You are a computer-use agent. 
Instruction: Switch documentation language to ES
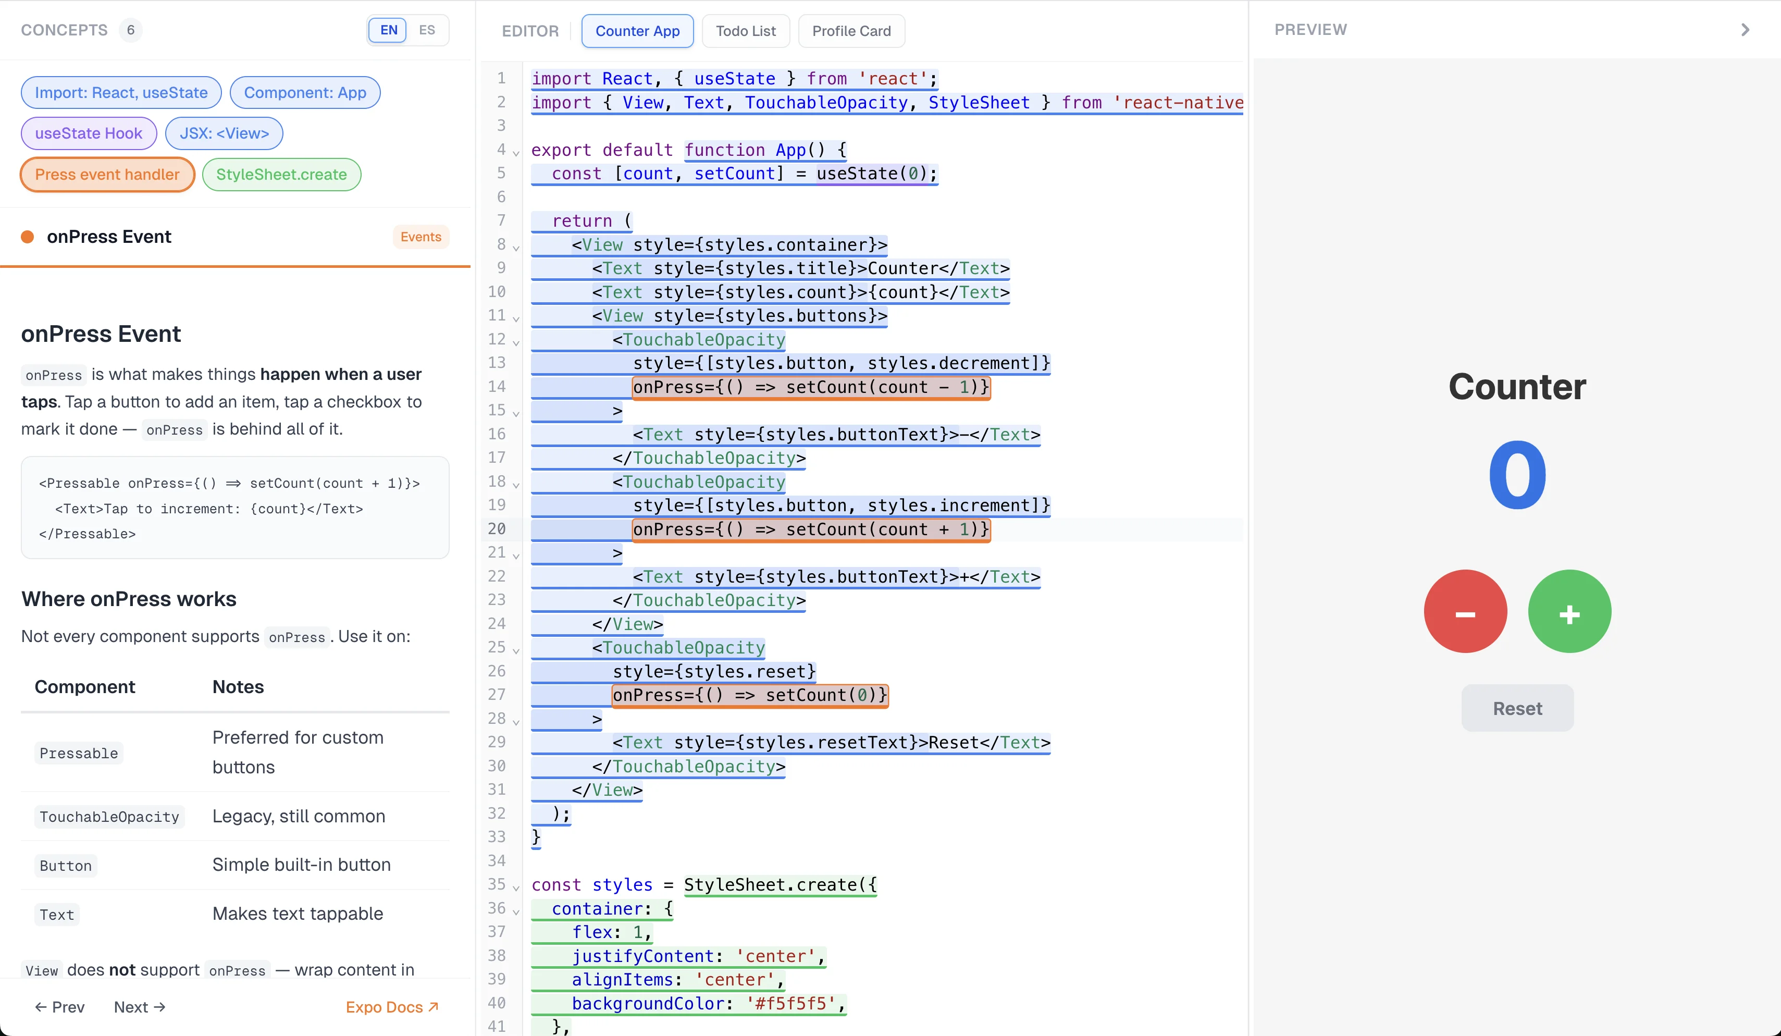427,30
